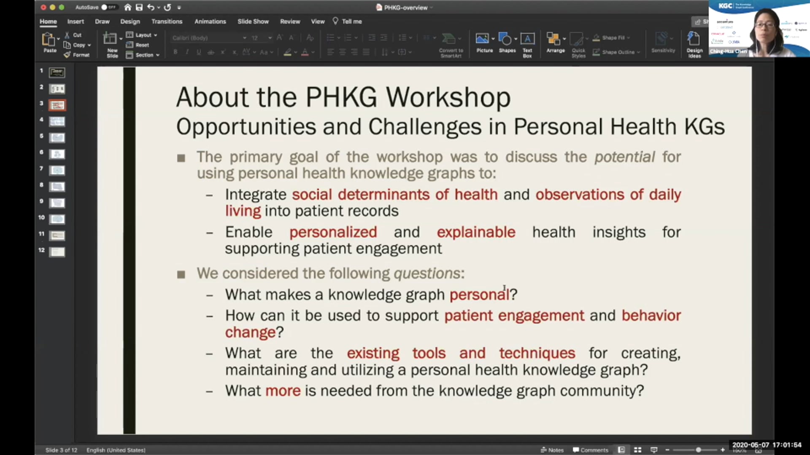Click the Reset layout button
The image size is (810, 455).
138,45
